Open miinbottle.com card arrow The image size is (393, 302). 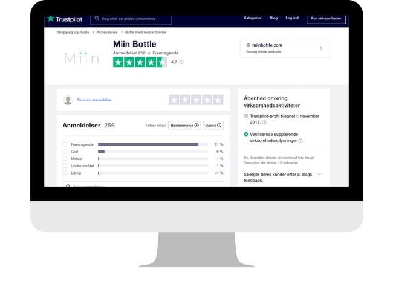point(321,48)
